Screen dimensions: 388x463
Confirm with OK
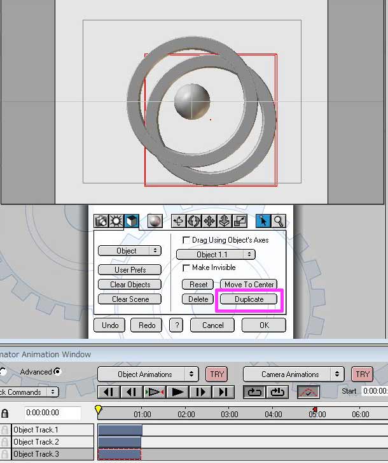(x=264, y=325)
